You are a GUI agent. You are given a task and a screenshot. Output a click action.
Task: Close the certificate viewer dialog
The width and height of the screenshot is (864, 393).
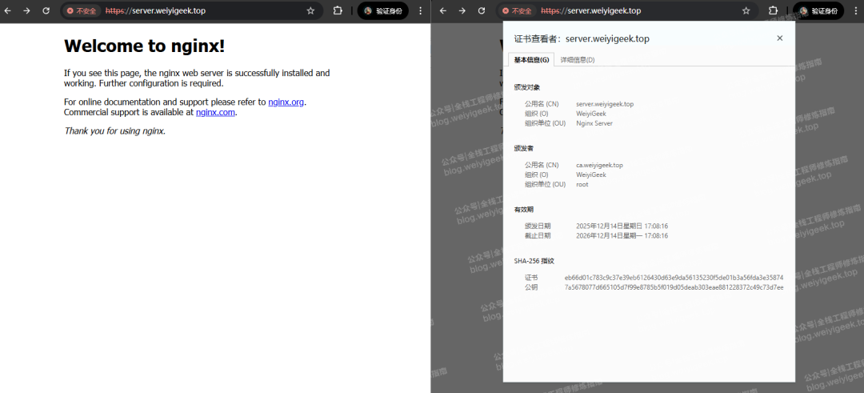pyautogui.click(x=780, y=38)
